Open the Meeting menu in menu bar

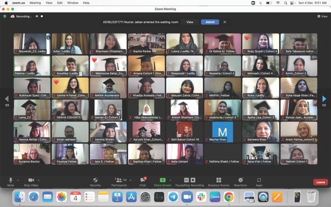[35, 3]
